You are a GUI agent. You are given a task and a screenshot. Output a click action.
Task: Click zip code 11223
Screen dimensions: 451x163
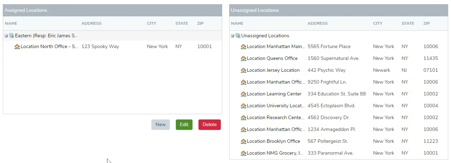pyautogui.click(x=431, y=141)
